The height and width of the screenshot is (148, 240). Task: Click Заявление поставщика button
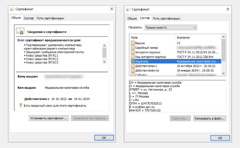pyautogui.click(x=90, y=118)
